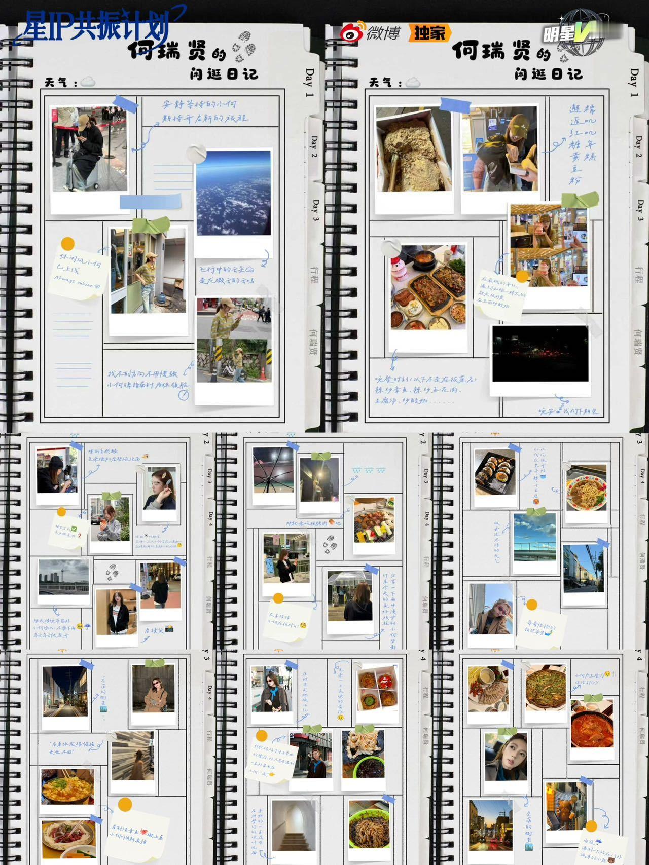Viewport: 649px width, 865px height.
Task: Open the green scallion pancake photo
Action: [545, 693]
